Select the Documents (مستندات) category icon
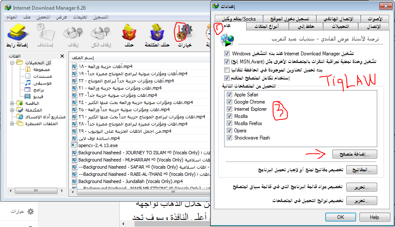Image resolution: width=395 pixels, height=227 pixels. point(28,76)
